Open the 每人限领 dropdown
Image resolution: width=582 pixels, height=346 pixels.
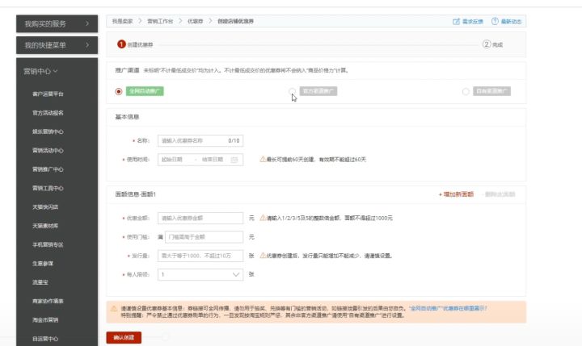point(200,274)
